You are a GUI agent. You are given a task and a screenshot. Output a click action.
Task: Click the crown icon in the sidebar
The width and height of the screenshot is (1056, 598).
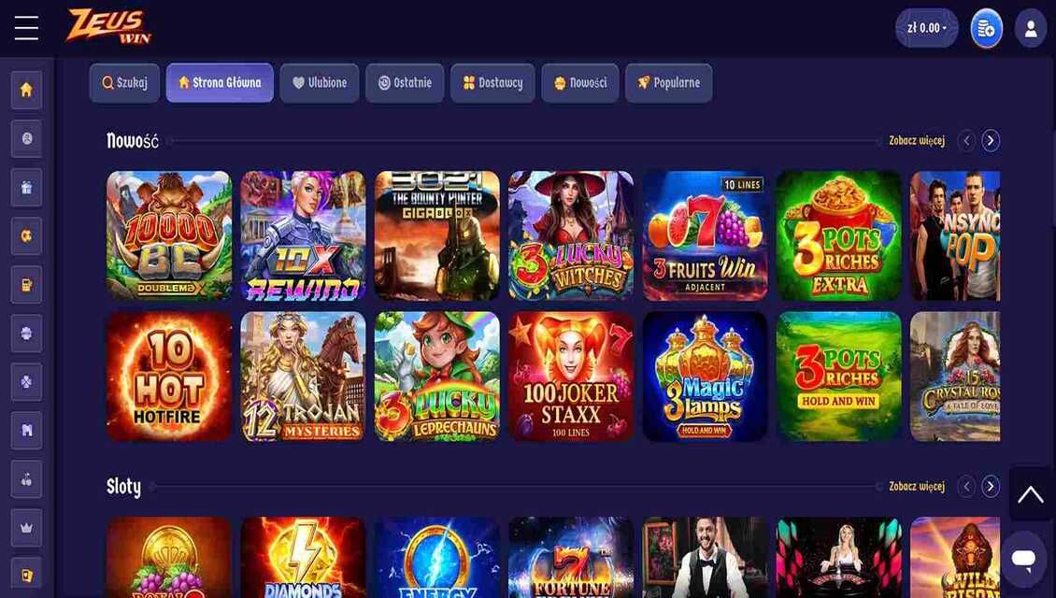tap(26, 527)
